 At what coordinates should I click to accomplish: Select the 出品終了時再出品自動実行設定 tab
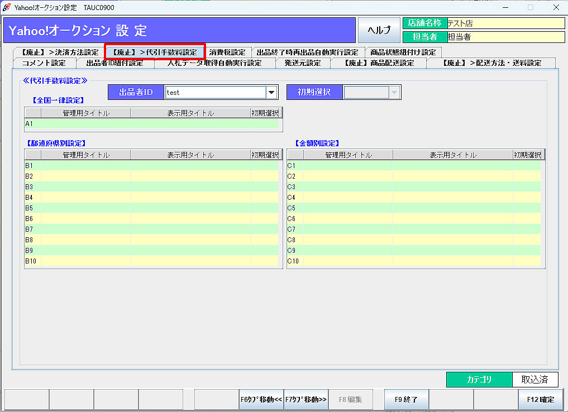coord(307,52)
